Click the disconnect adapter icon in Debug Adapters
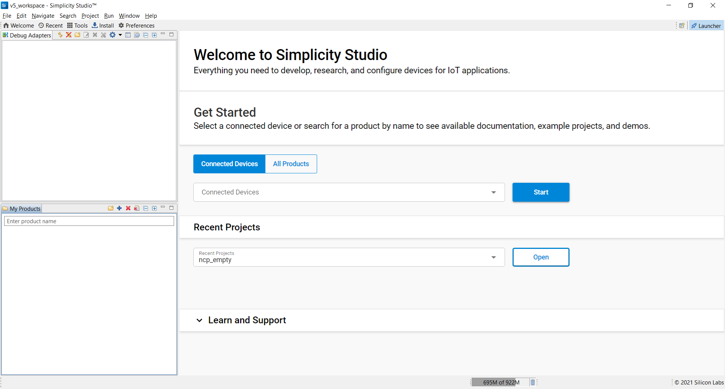725x389 pixels. pyautogui.click(x=68, y=35)
